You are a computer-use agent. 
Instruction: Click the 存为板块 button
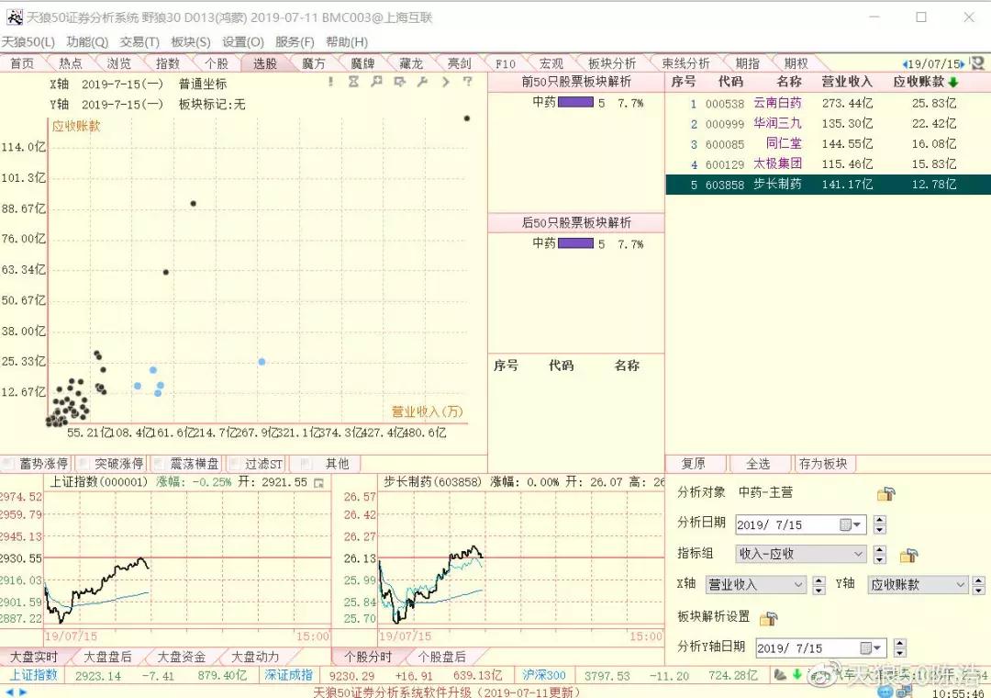pyautogui.click(x=824, y=464)
